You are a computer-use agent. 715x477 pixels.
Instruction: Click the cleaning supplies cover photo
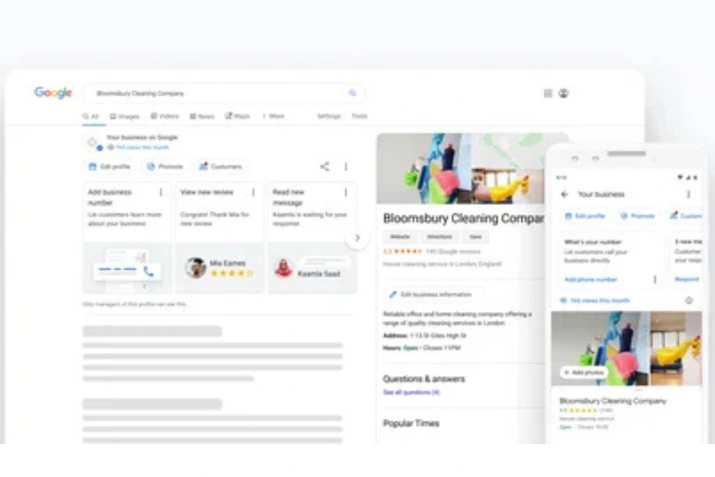pyautogui.click(x=424, y=169)
